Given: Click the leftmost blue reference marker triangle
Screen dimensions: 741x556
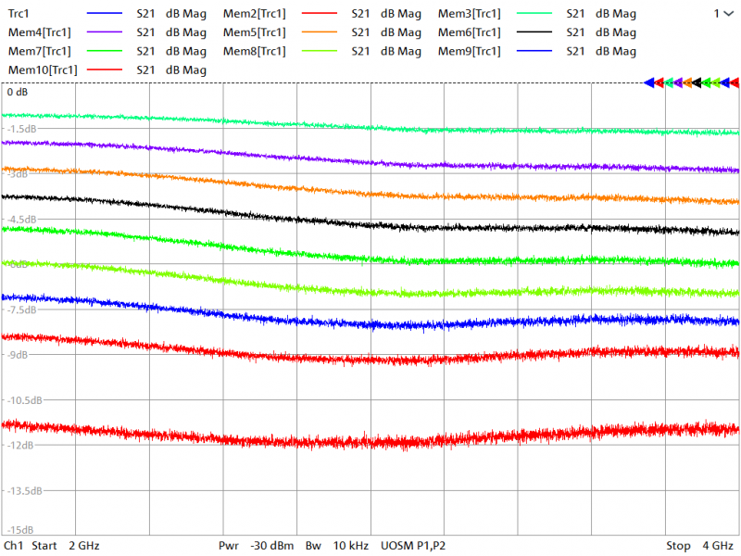Looking at the screenshot, I should pyautogui.click(x=649, y=82).
